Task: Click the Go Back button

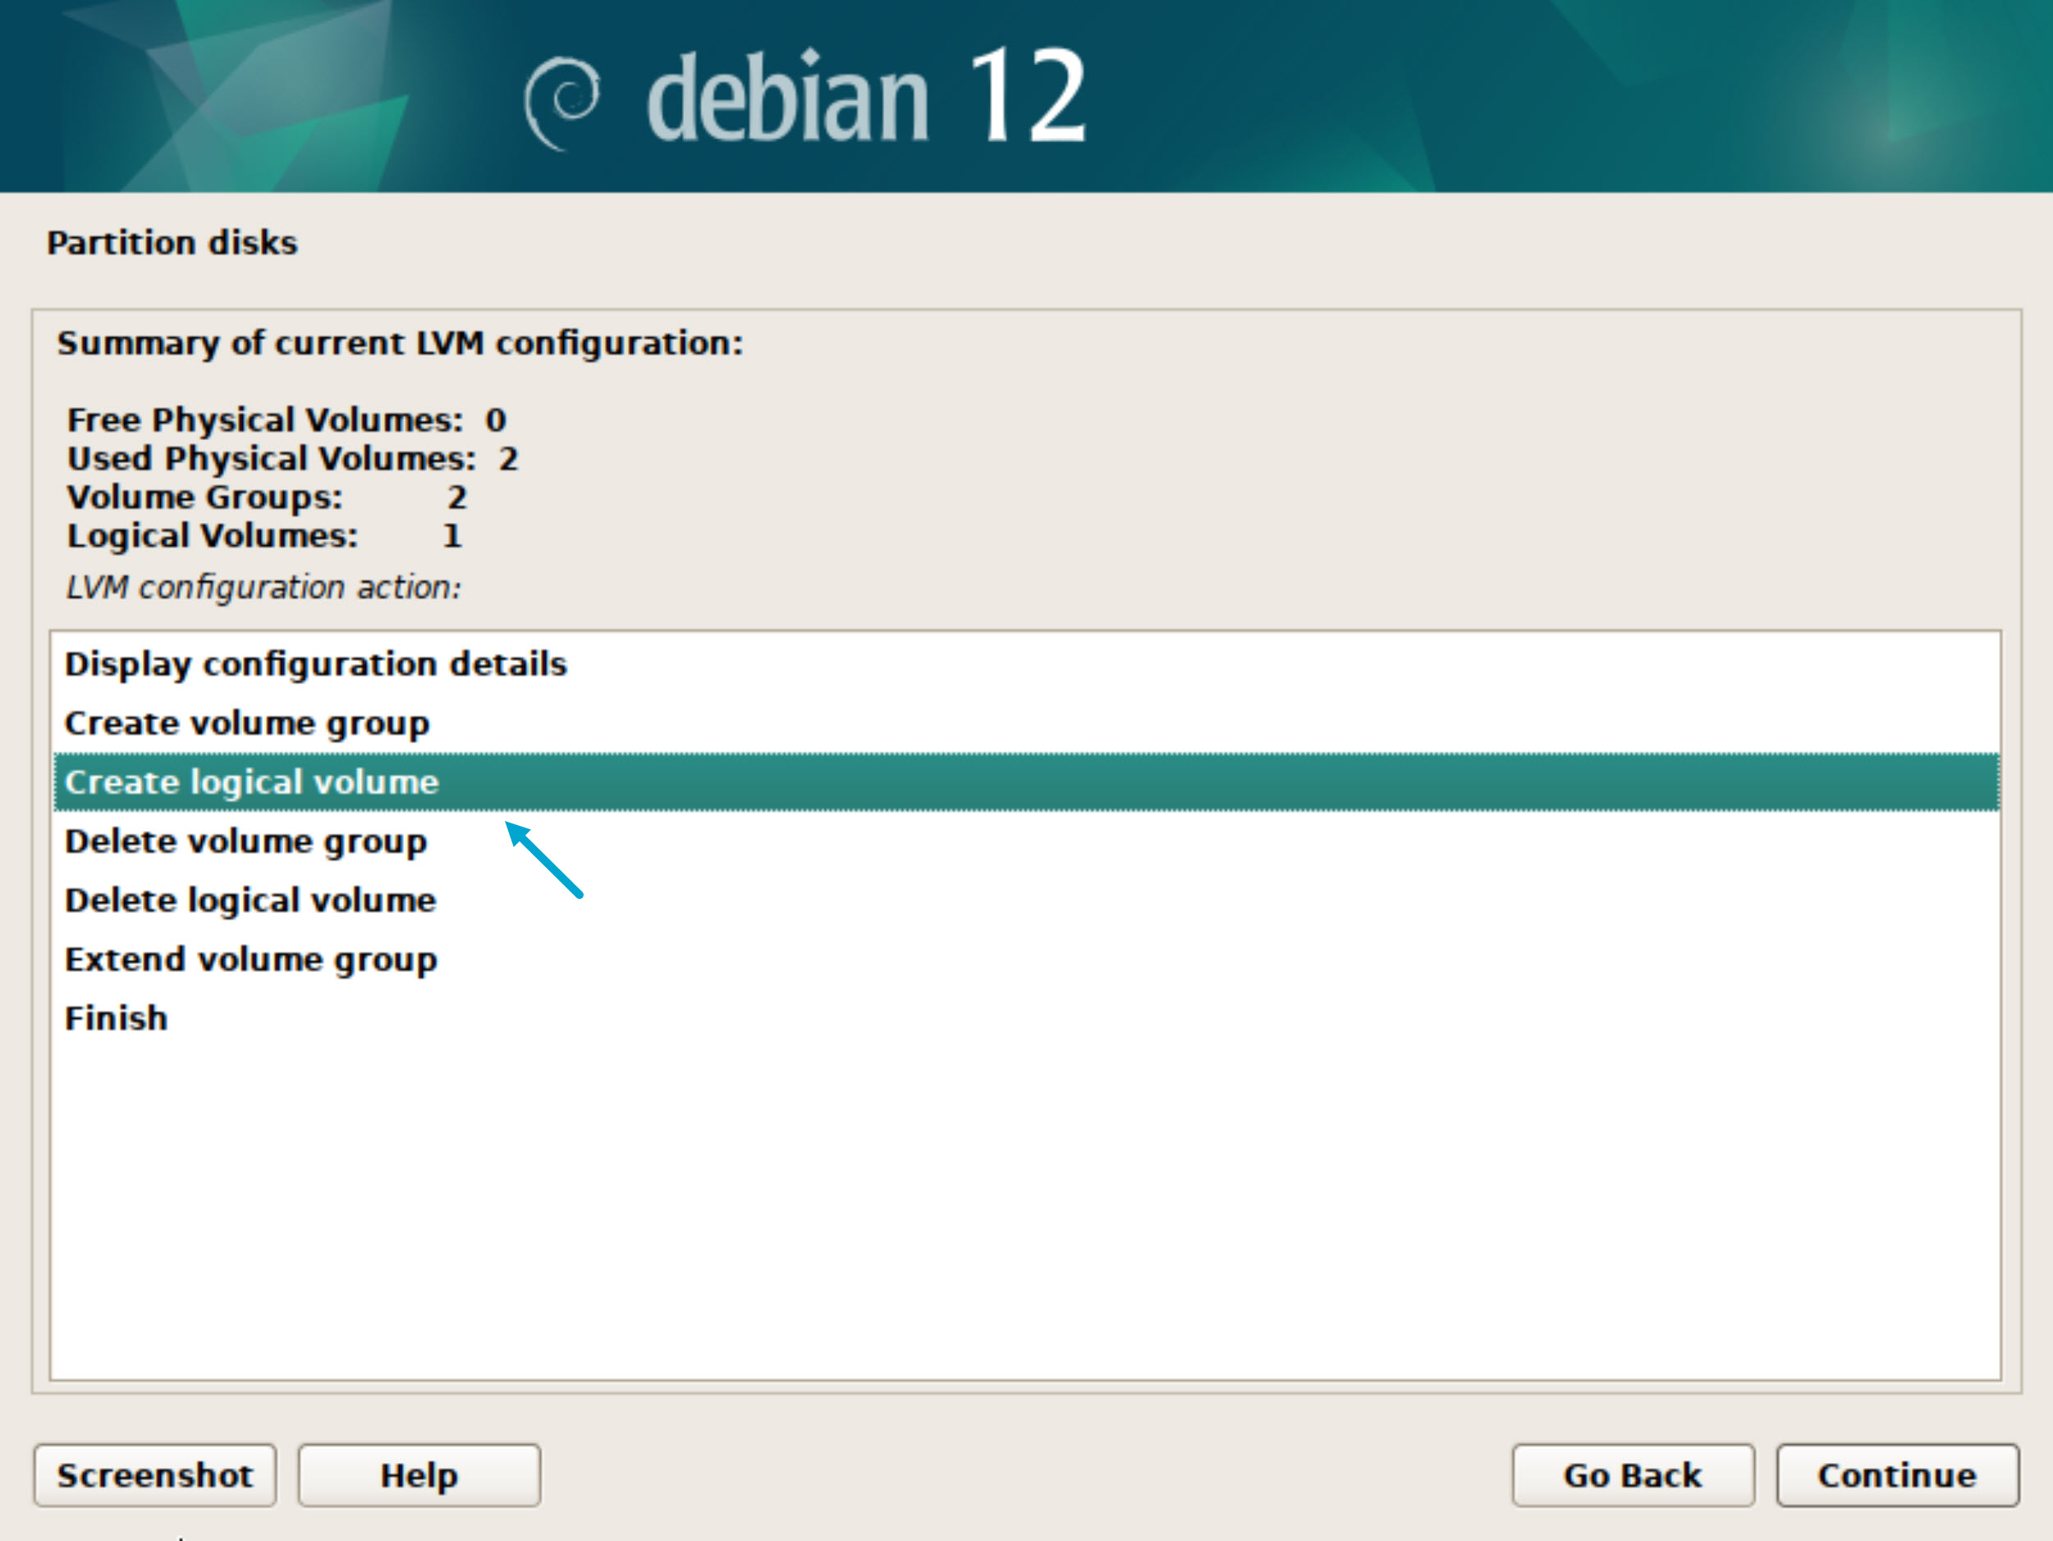Action: click(x=1633, y=1475)
